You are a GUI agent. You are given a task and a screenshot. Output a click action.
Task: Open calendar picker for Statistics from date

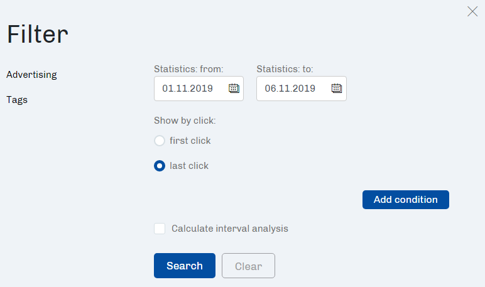(234, 89)
